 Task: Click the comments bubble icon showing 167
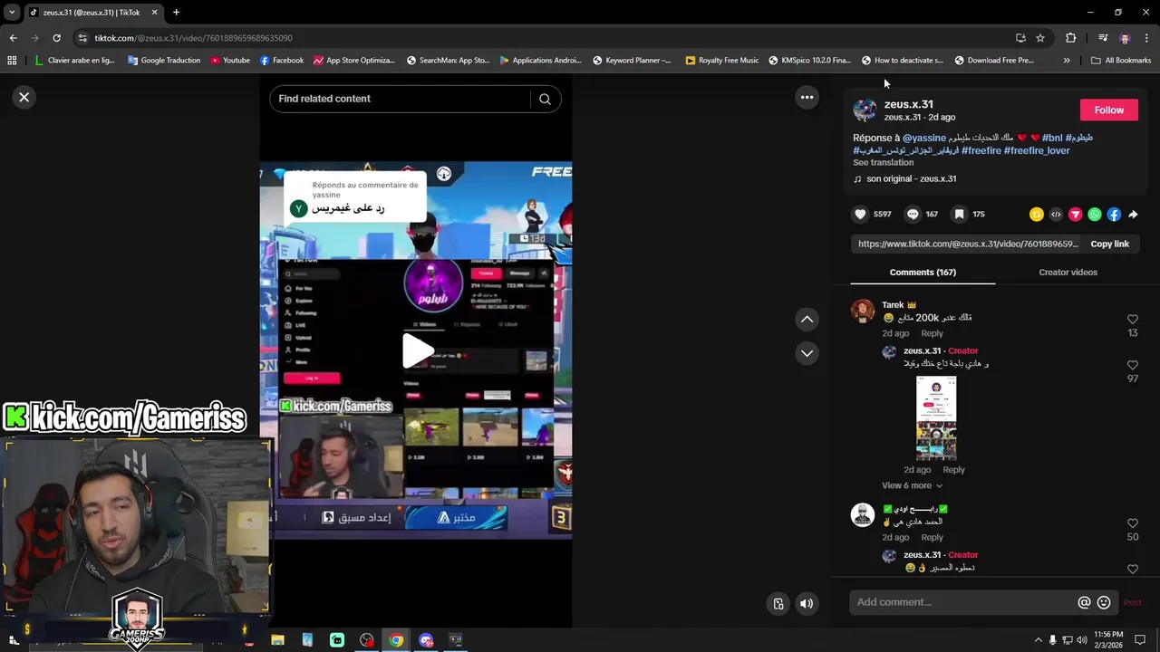[x=913, y=214]
